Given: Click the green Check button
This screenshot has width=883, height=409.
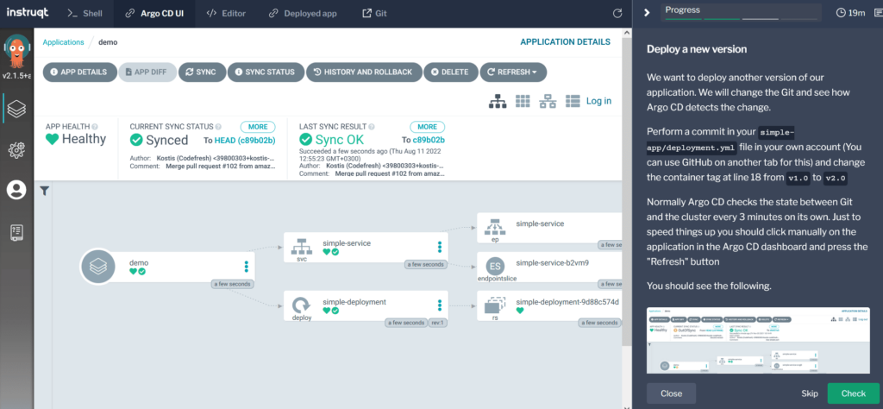Looking at the screenshot, I should [x=853, y=393].
